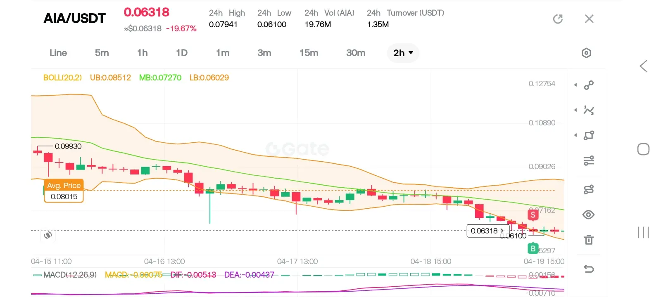Undo the last drawing action

[x=589, y=269]
